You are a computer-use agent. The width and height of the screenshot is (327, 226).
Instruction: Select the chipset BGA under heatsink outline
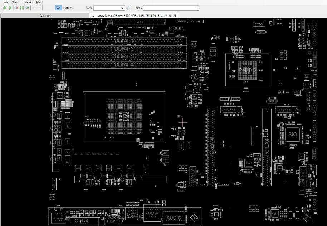(x=247, y=70)
